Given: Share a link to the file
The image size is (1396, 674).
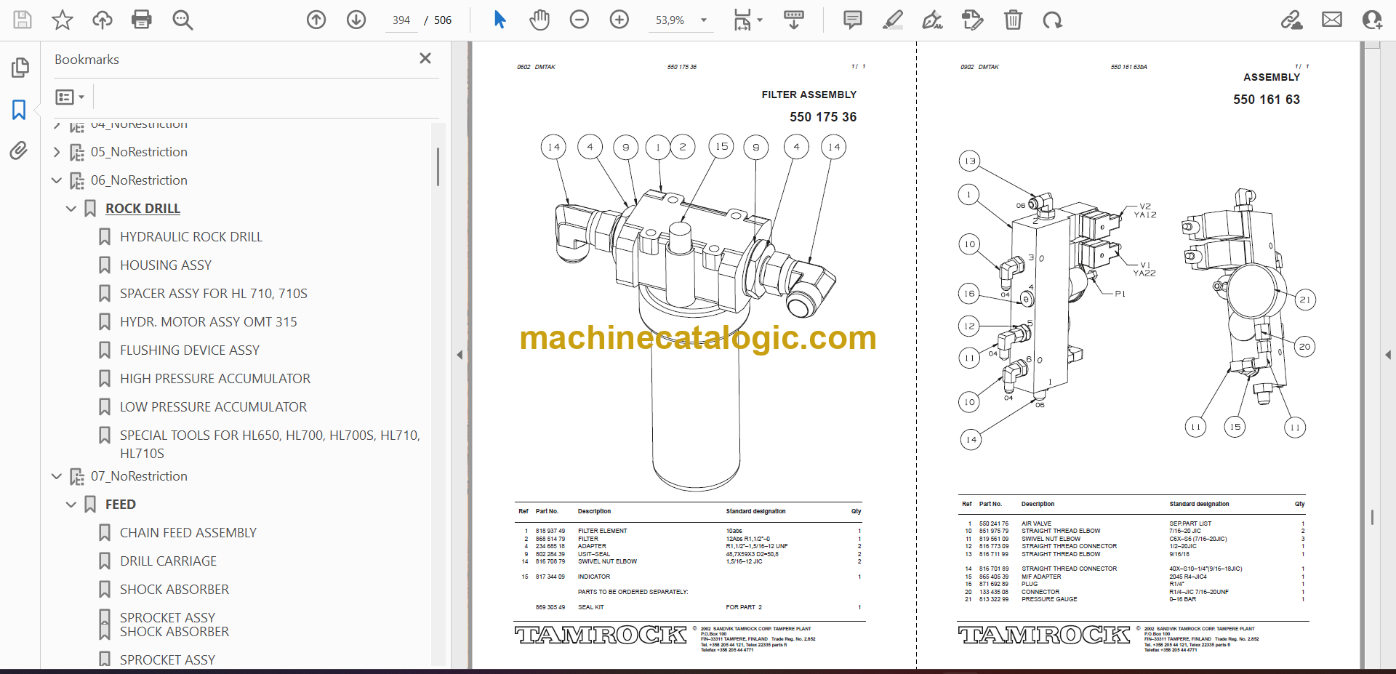Looking at the screenshot, I should point(1292,20).
